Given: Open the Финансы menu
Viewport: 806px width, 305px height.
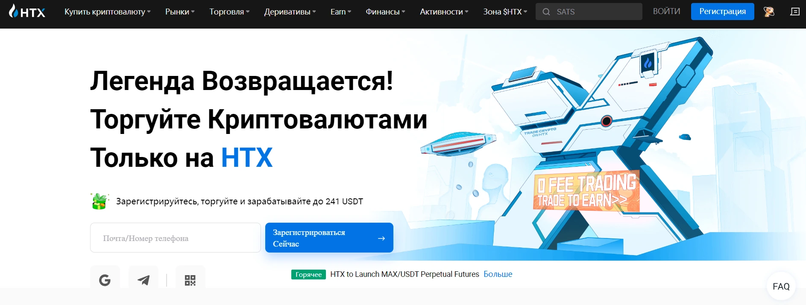Looking at the screenshot, I should tap(385, 12).
